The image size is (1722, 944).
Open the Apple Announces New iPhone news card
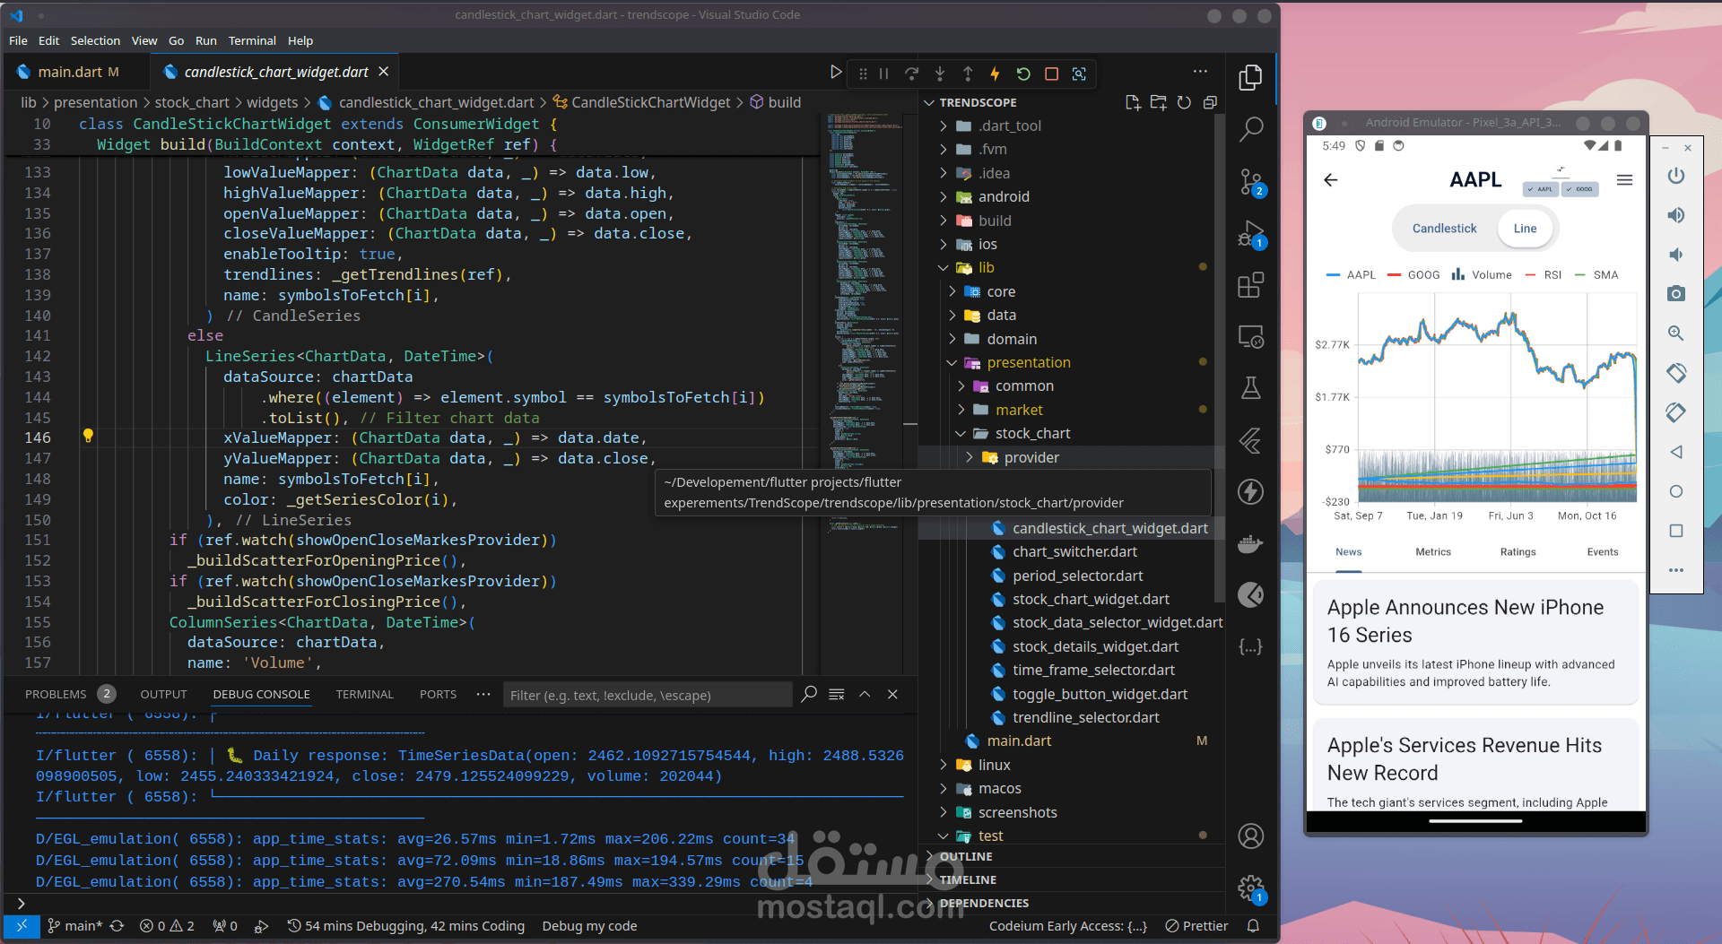tap(1475, 642)
